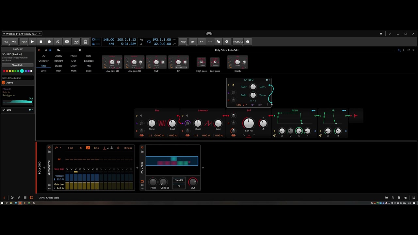Click the lock icon in Poly Grid editor
This screenshot has width=418, height=235.
46,50
